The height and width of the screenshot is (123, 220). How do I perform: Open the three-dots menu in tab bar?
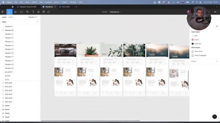217,7
